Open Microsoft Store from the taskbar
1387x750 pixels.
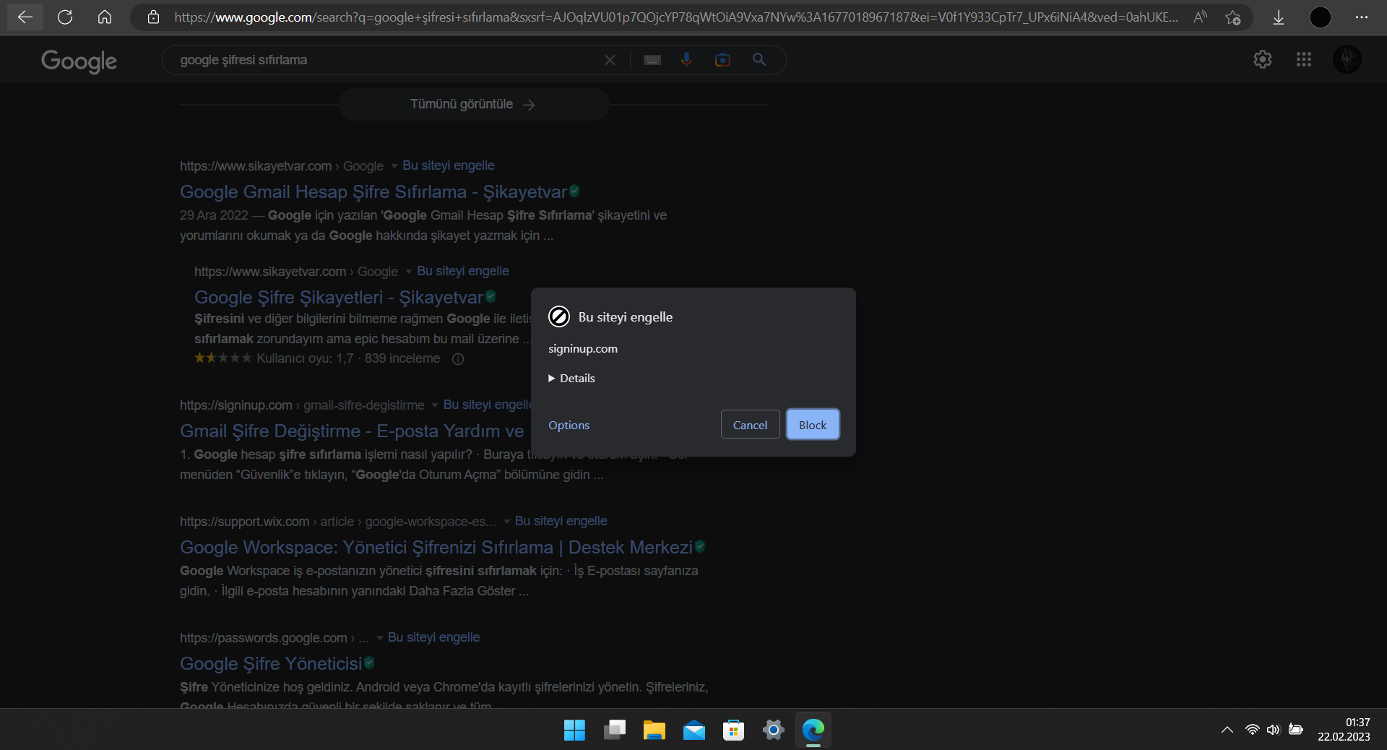click(x=734, y=730)
